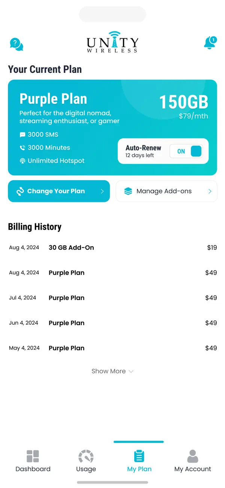
Task: Open the help chat icon
Action: point(16,44)
